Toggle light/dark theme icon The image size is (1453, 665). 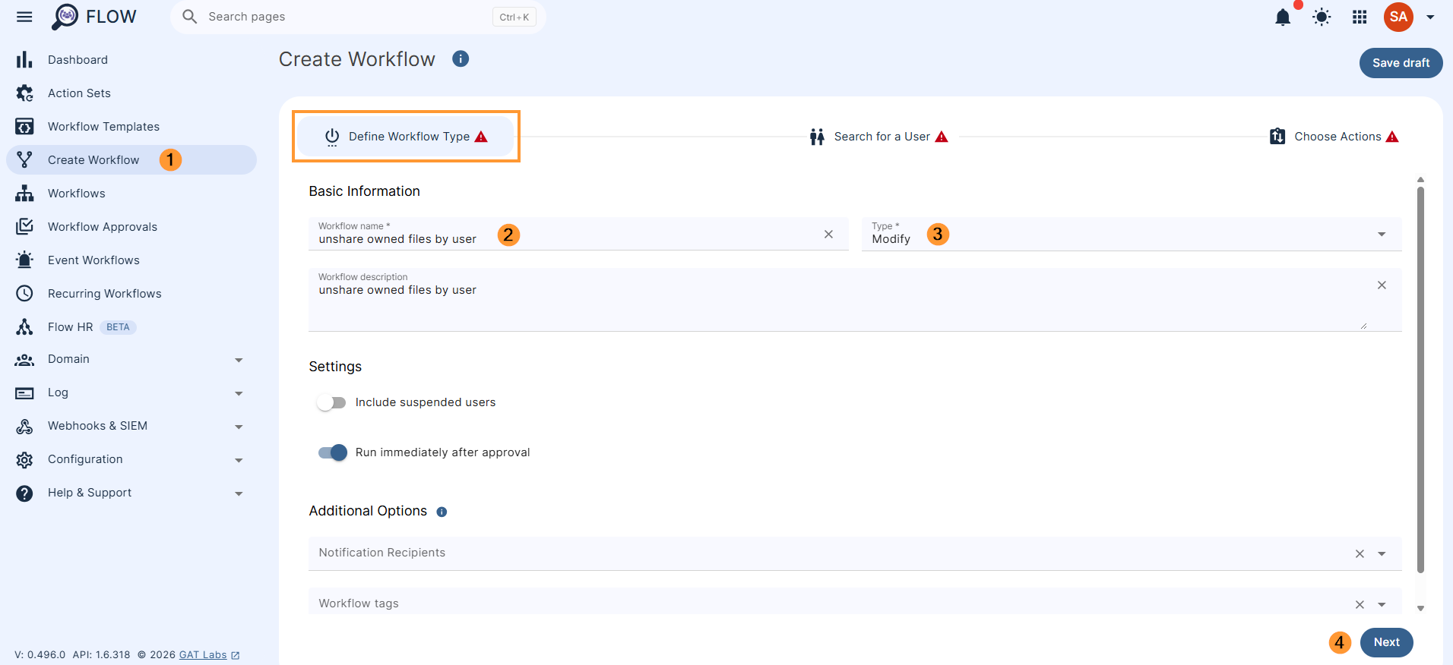point(1322,17)
